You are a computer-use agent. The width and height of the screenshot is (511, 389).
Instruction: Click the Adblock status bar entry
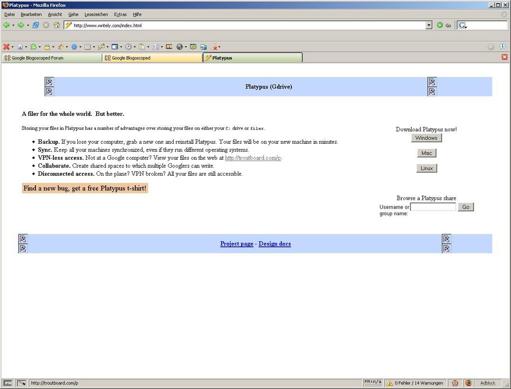[x=488, y=383]
